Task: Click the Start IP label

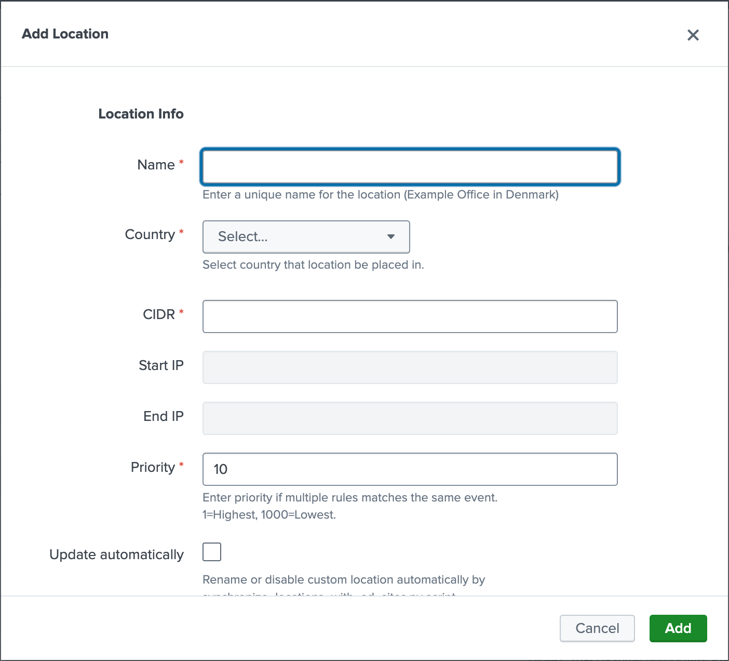Action: click(161, 365)
